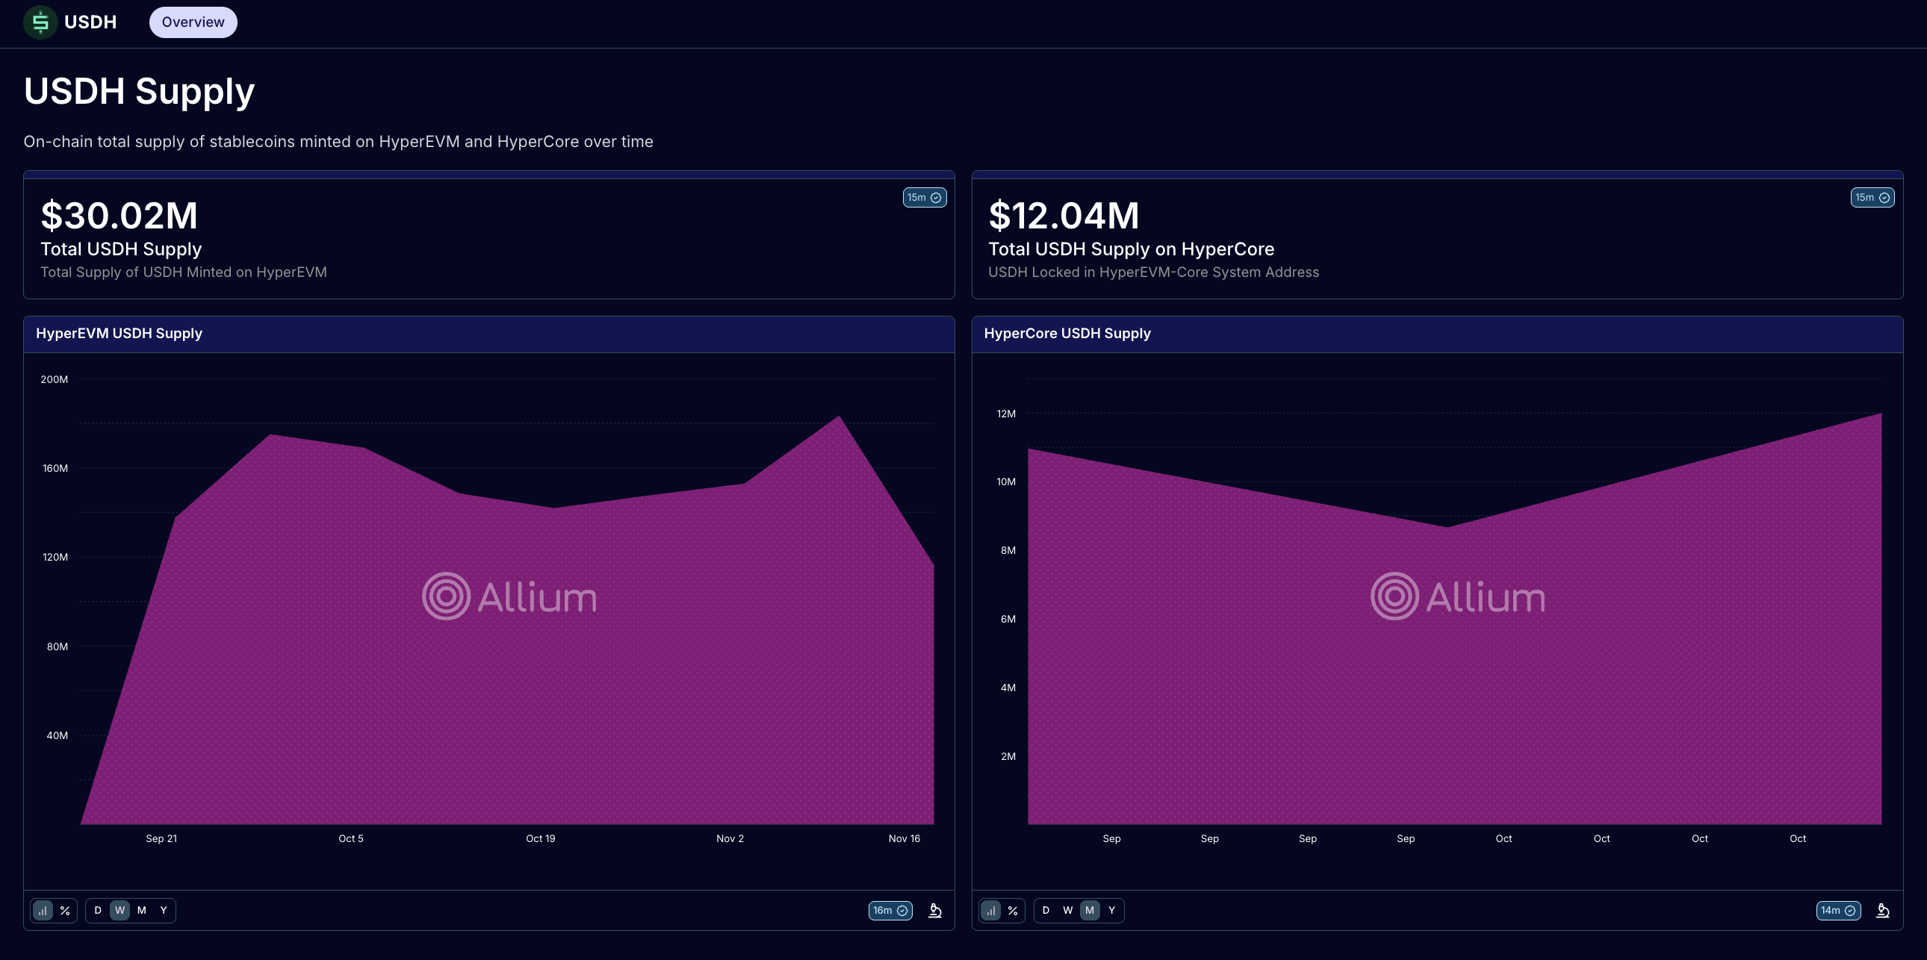Switch HyperCore chart to percent view
The height and width of the screenshot is (960, 1927).
tap(1013, 910)
